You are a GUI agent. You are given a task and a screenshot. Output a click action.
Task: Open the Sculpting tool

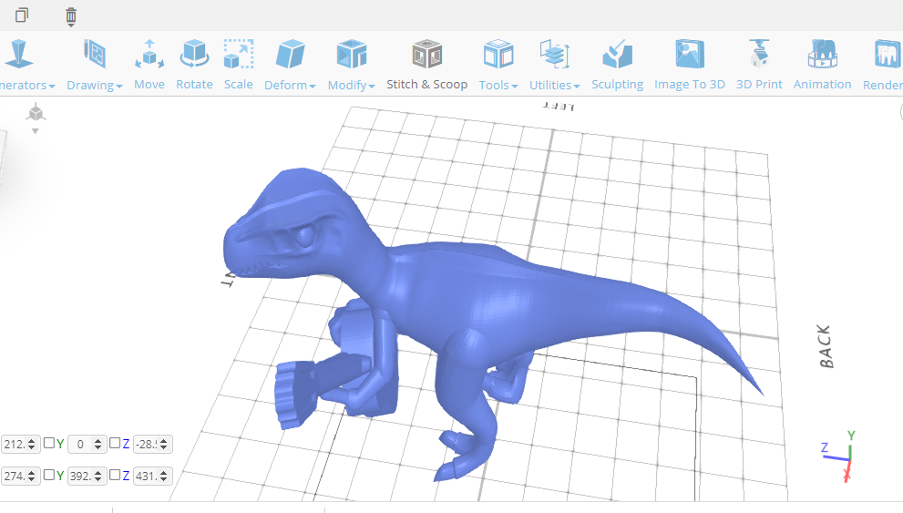click(618, 65)
